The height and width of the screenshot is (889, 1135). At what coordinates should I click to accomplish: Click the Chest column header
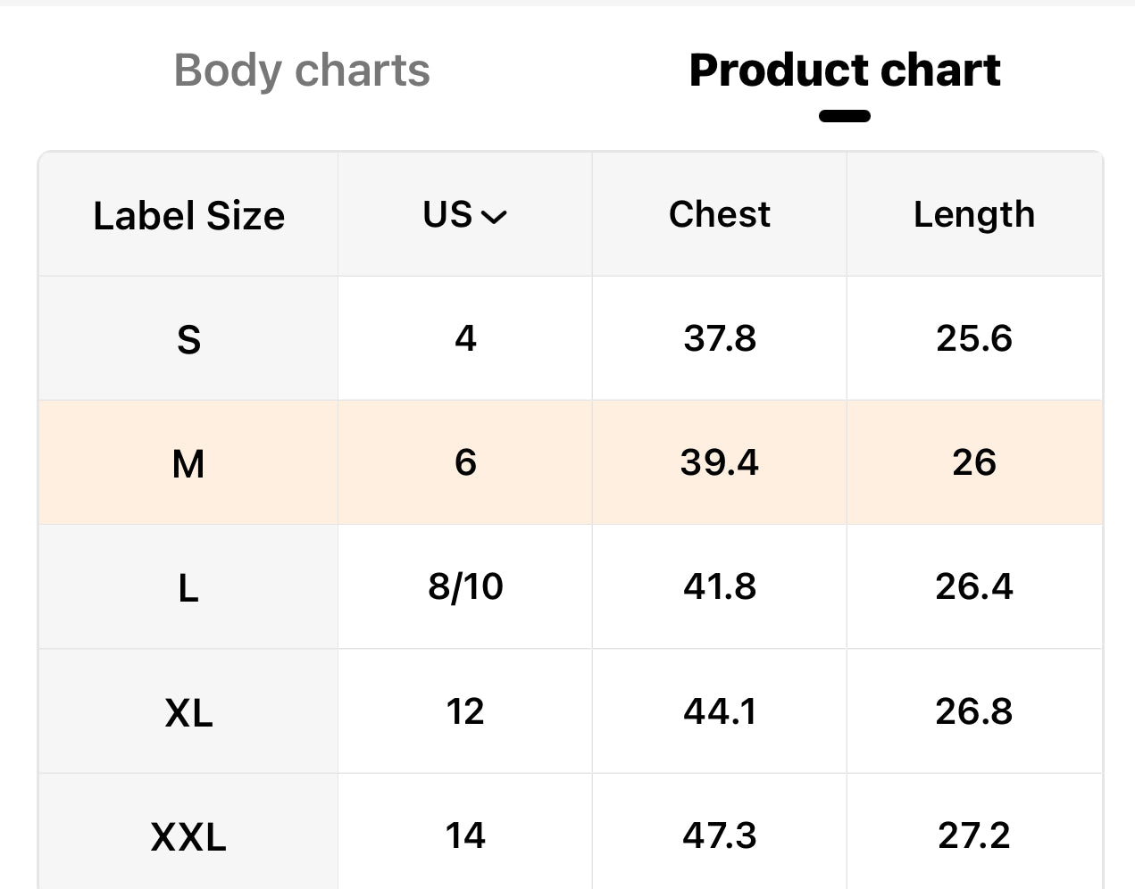click(719, 215)
